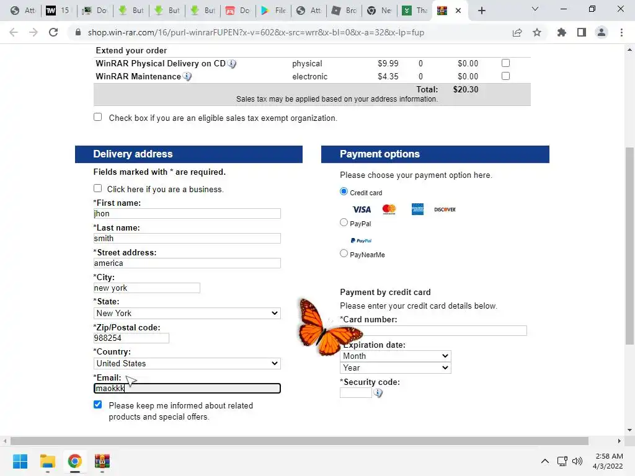Open the info icon for WinRAR Physical Delivery
Image resolution: width=635 pixels, height=476 pixels.
click(x=232, y=64)
